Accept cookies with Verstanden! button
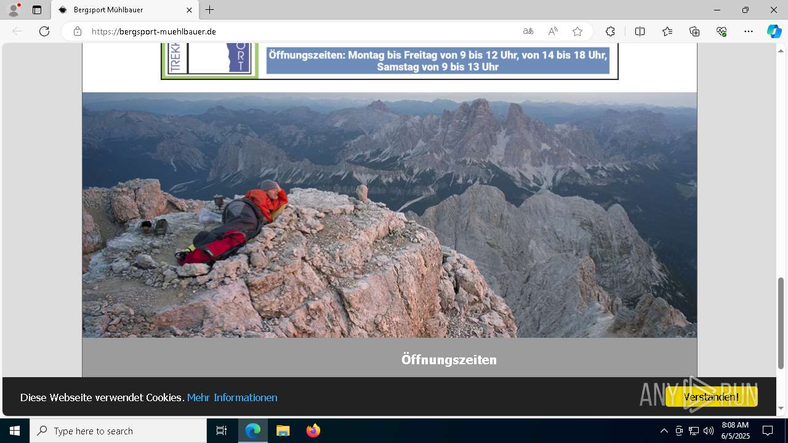The width and height of the screenshot is (788, 443). coord(712,397)
